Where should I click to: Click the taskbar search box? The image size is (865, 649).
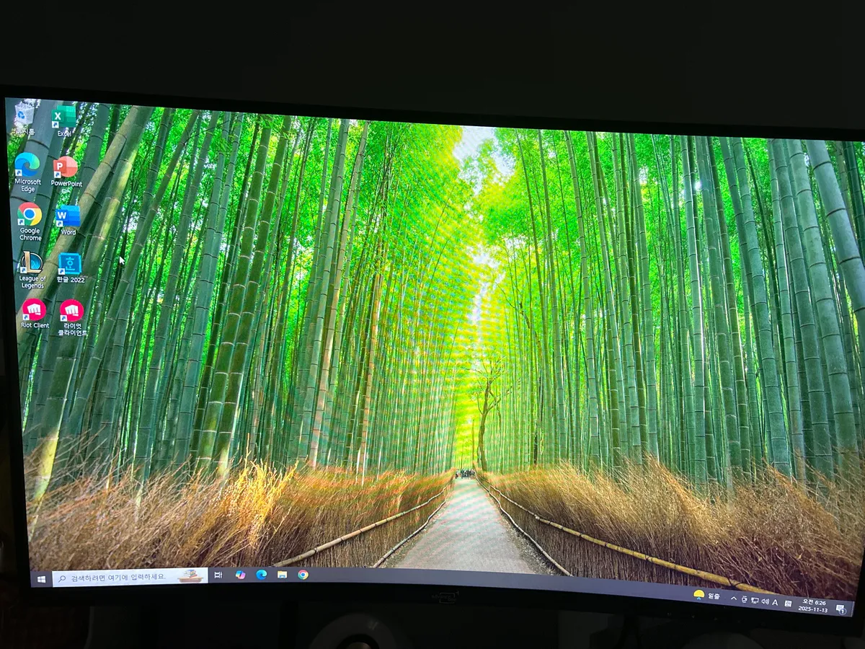pyautogui.click(x=130, y=576)
